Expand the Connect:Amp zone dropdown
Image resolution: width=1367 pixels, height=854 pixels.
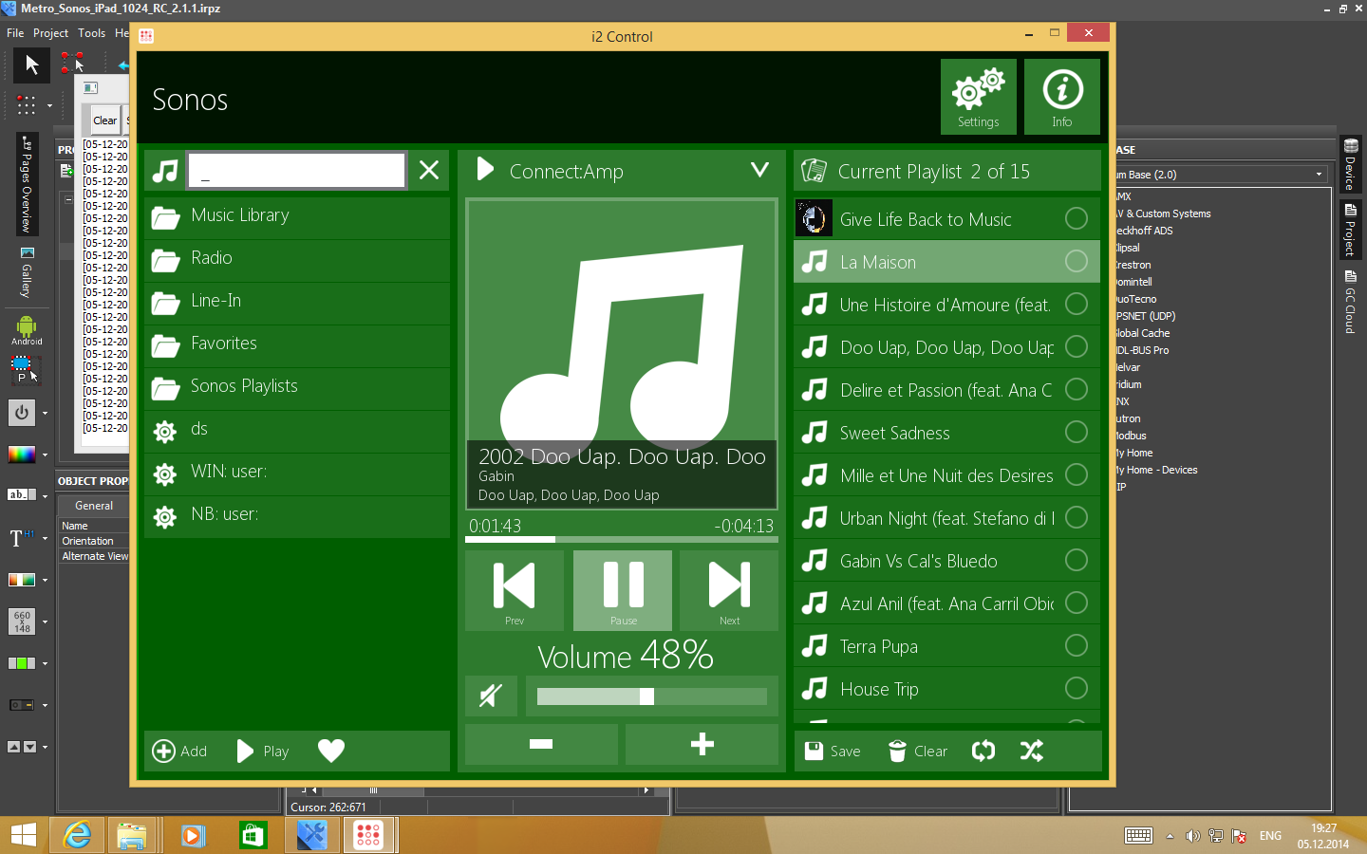tap(759, 170)
